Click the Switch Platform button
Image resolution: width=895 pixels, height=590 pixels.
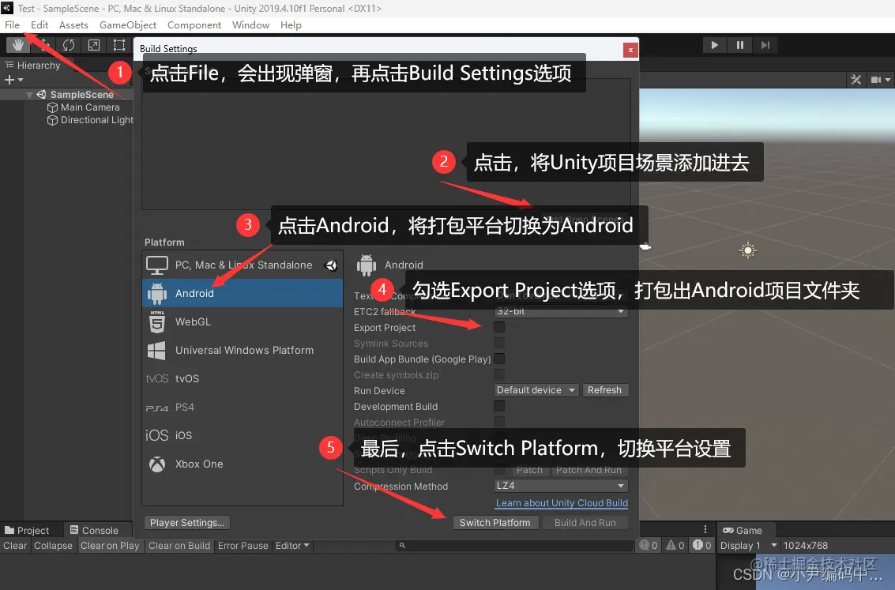coord(495,523)
